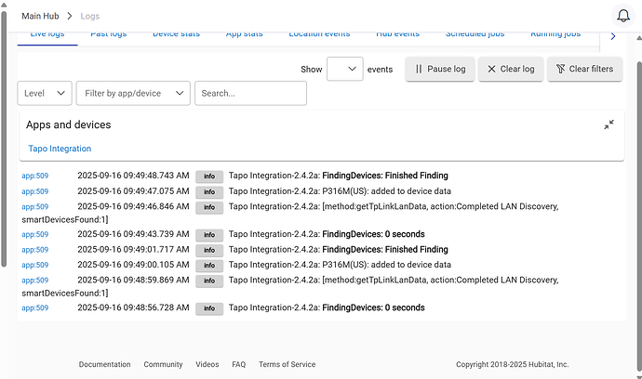This screenshot has width=642, height=379.
Task: Filter by Tapo Integration link
Action: click(60, 149)
